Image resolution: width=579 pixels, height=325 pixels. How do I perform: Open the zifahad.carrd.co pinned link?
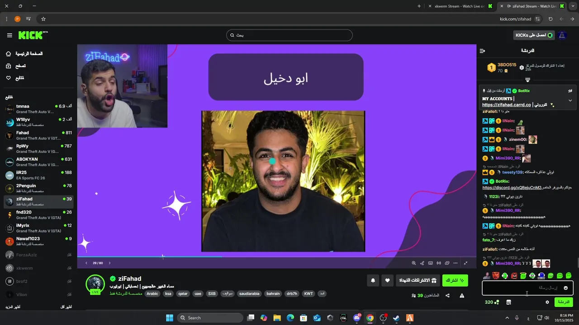click(506, 105)
